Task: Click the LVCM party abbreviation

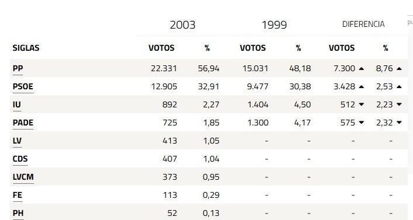Action: point(23,177)
